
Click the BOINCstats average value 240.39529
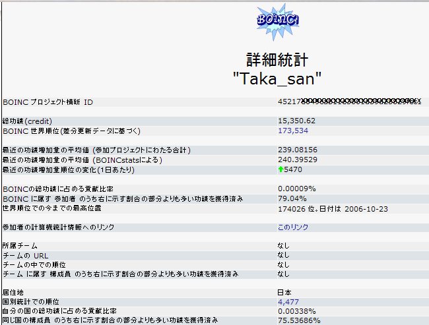[x=298, y=160]
